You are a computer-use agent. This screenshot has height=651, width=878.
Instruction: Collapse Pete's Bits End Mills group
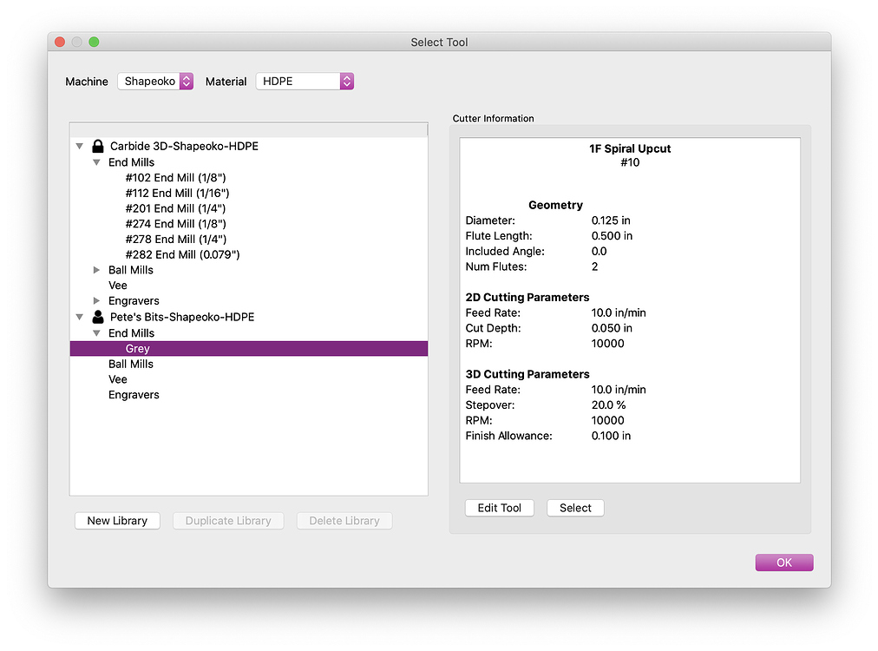click(97, 333)
